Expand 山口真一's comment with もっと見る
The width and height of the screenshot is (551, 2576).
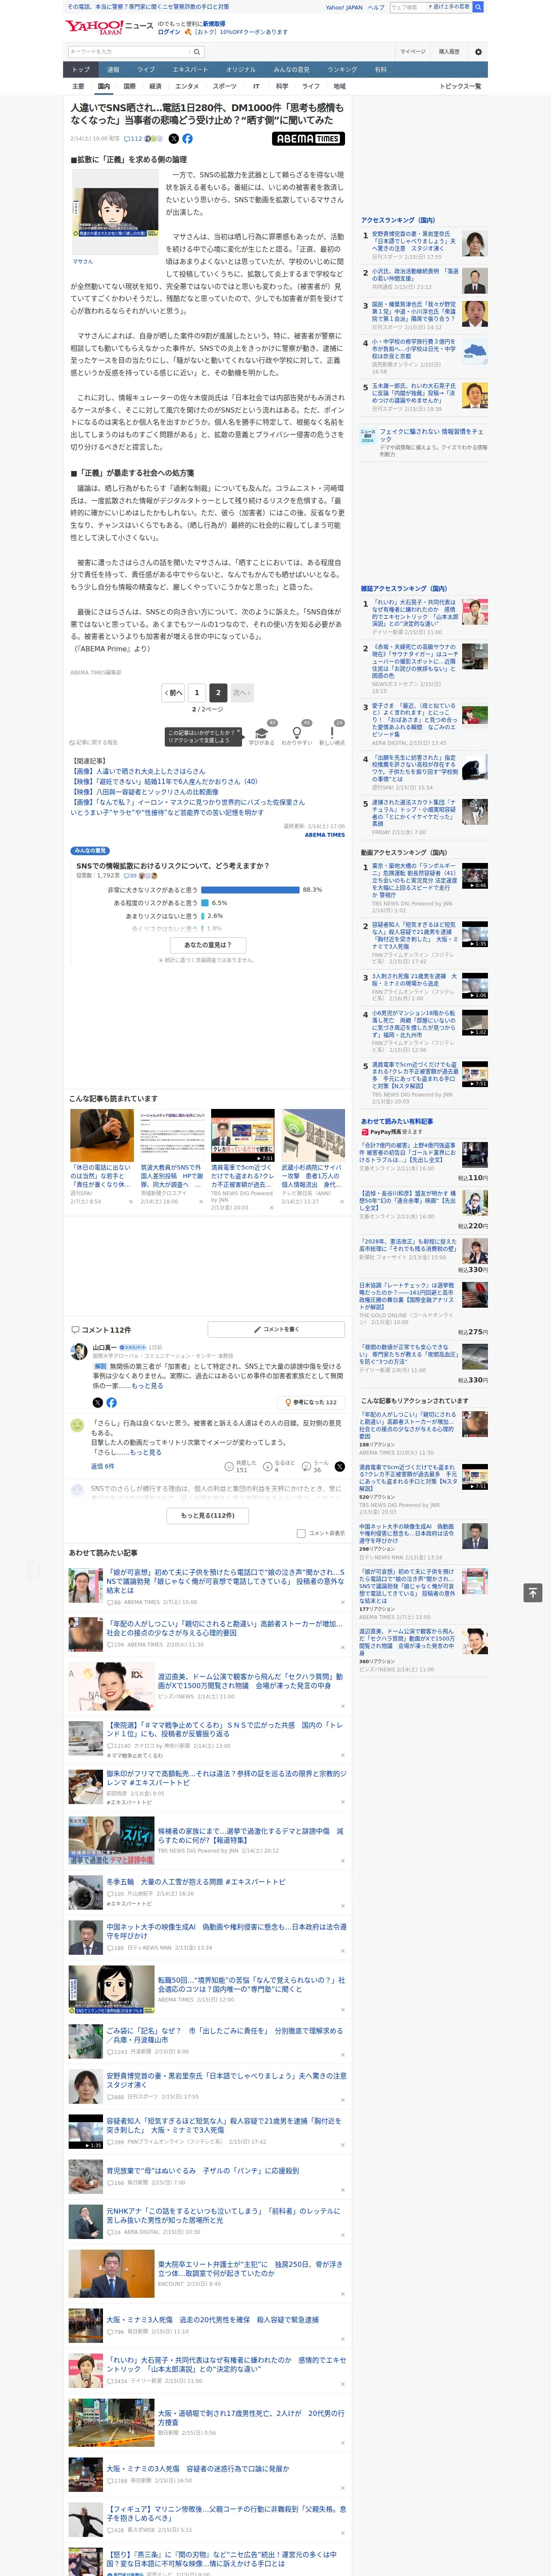point(147,1385)
